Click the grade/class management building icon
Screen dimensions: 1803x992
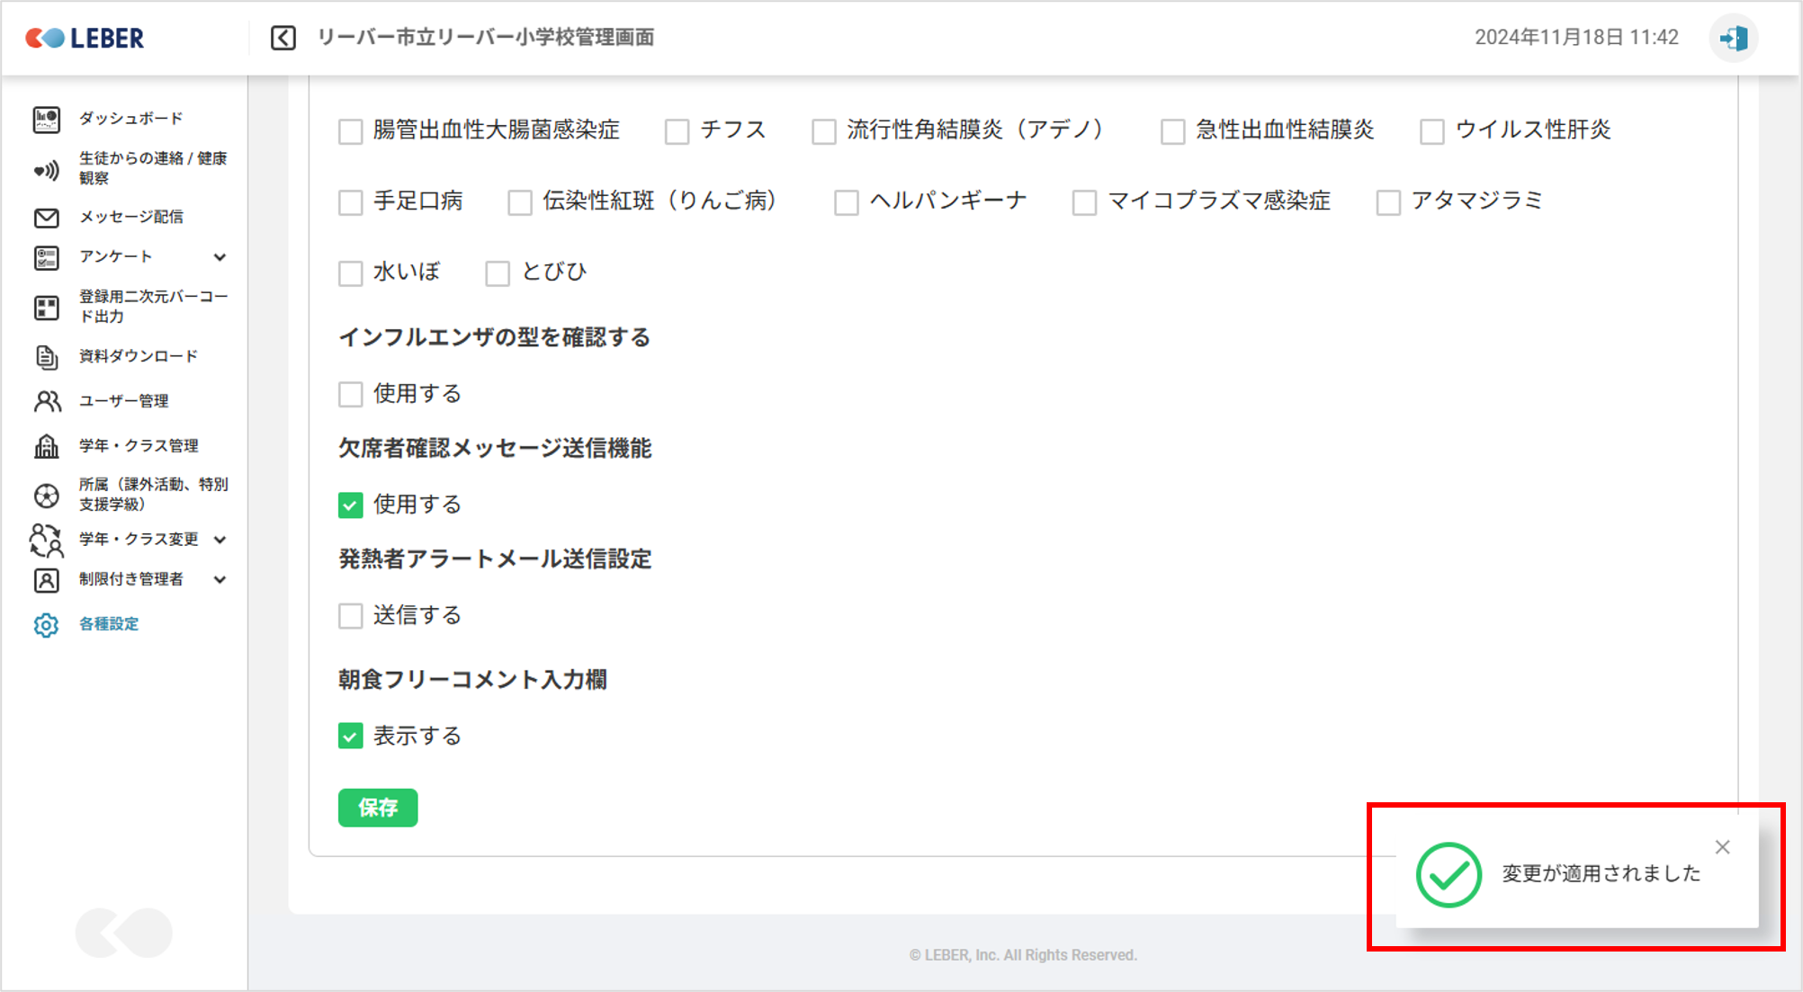[47, 446]
